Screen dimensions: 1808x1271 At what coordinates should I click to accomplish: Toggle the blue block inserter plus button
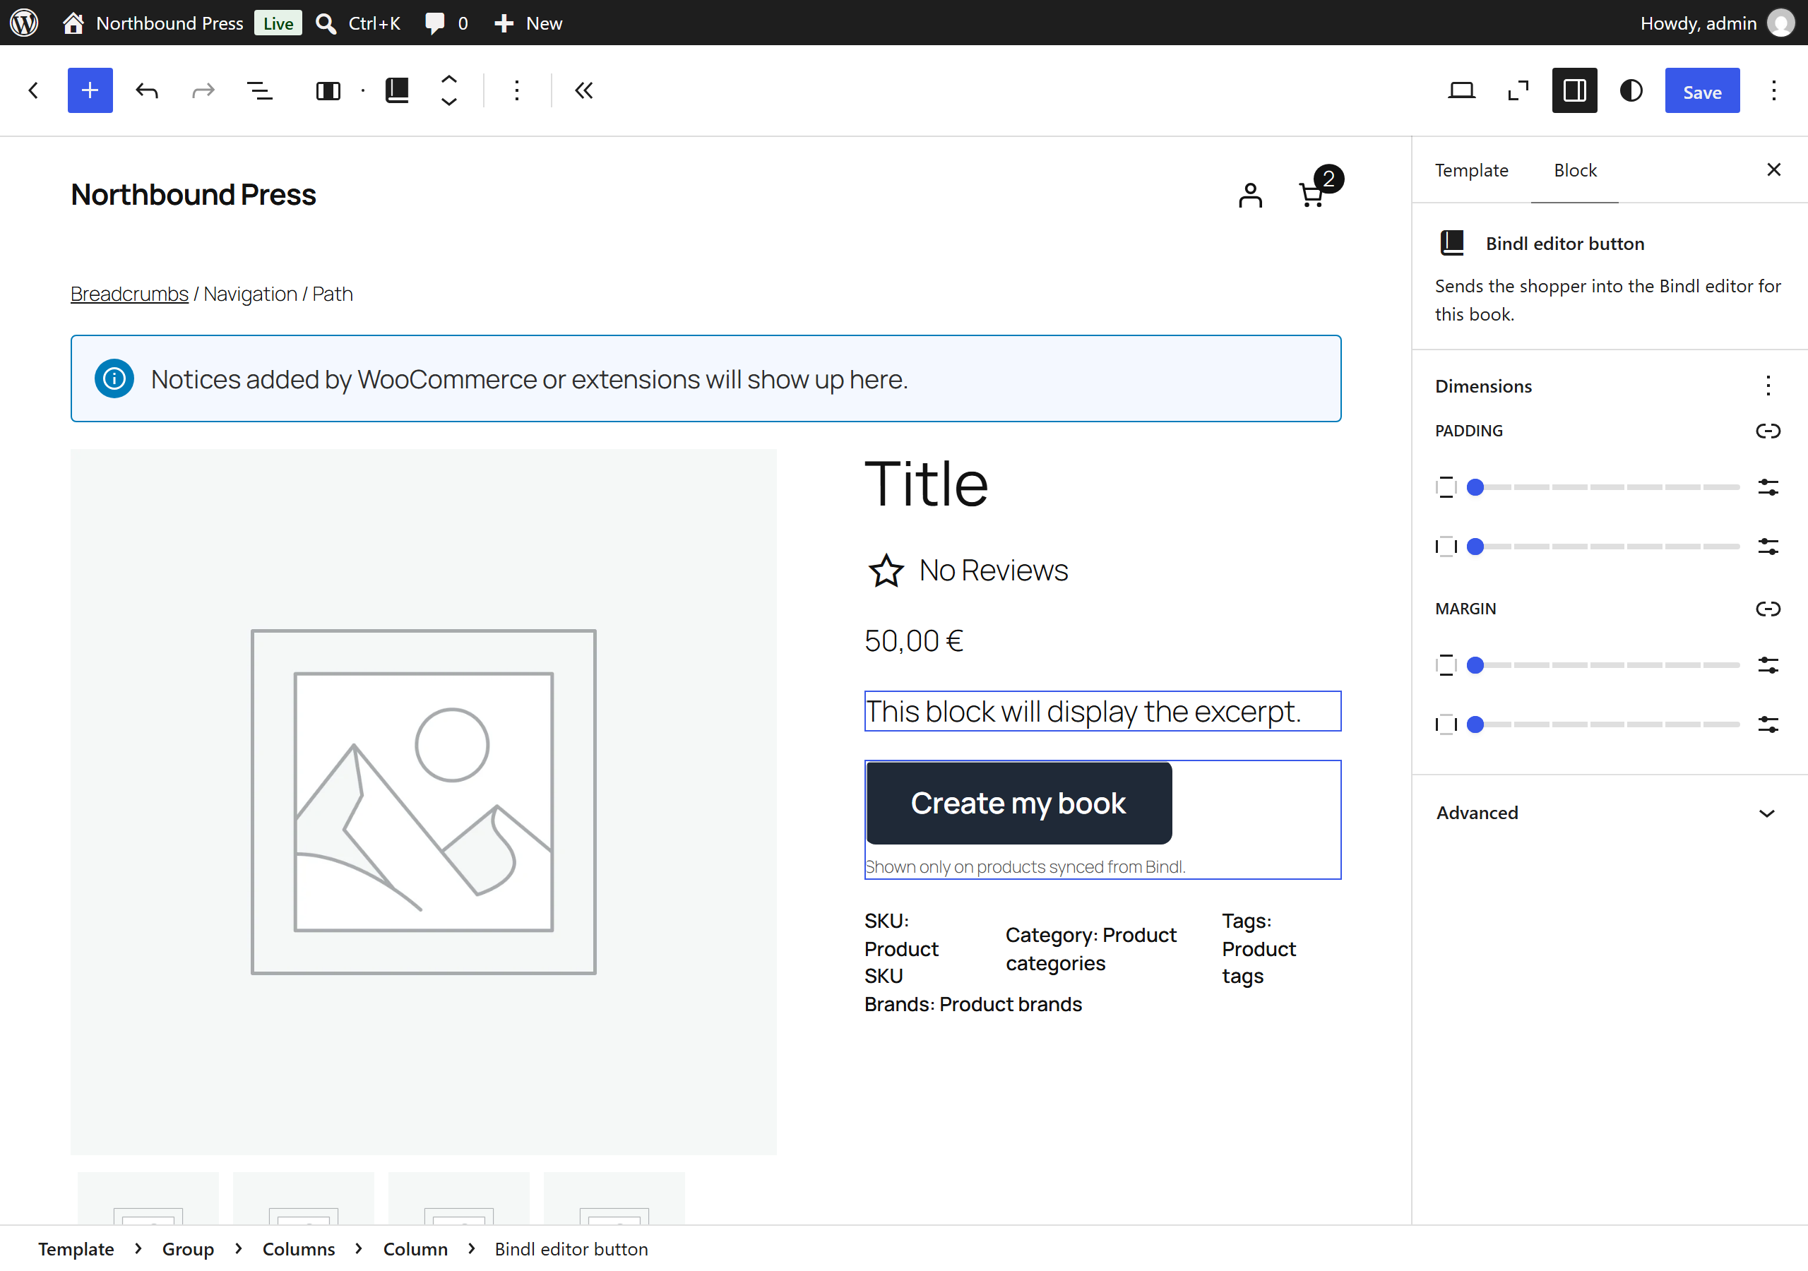(90, 90)
